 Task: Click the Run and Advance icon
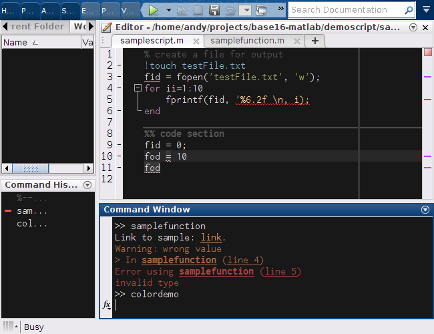[182, 10]
